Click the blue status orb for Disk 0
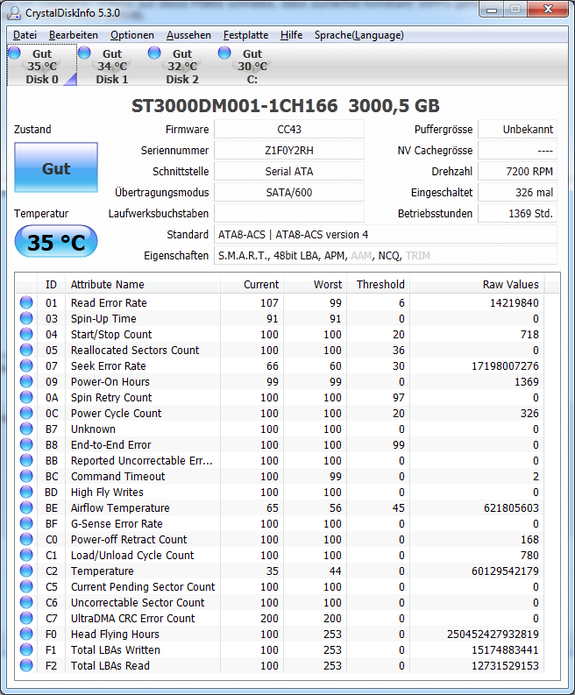 coord(14,53)
